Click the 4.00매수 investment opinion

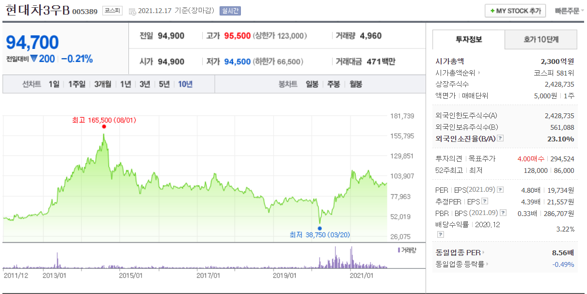(531, 159)
